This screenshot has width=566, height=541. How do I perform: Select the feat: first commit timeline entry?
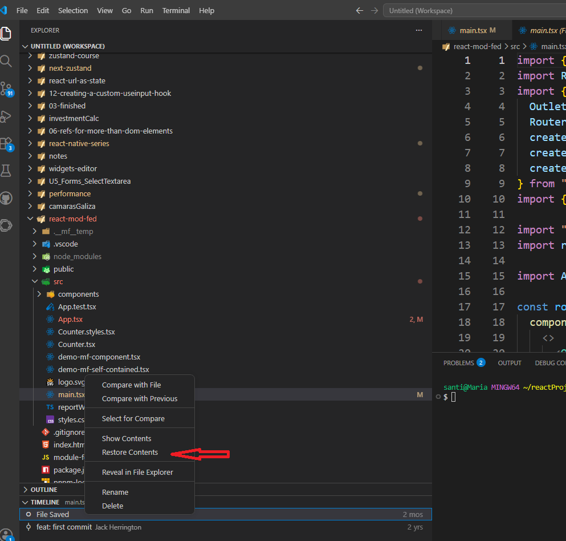point(226,527)
